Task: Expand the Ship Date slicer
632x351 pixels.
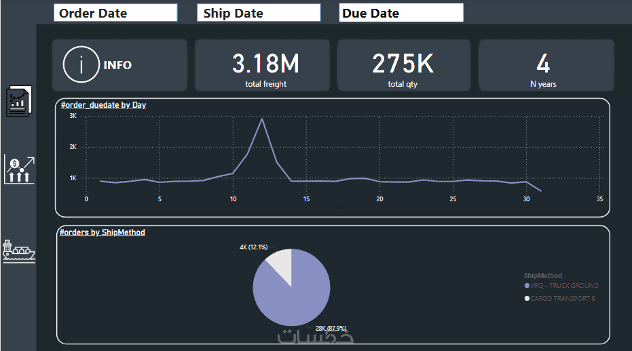Action: point(259,13)
